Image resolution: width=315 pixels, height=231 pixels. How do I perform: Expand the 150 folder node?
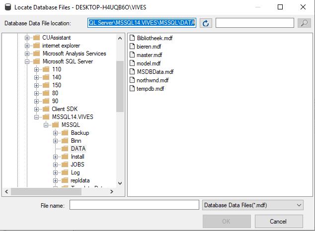[36, 85]
